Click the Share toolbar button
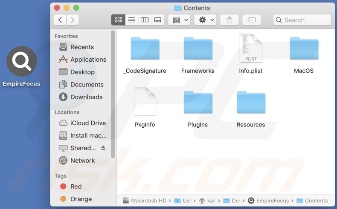The image size is (337, 209). [x=230, y=20]
